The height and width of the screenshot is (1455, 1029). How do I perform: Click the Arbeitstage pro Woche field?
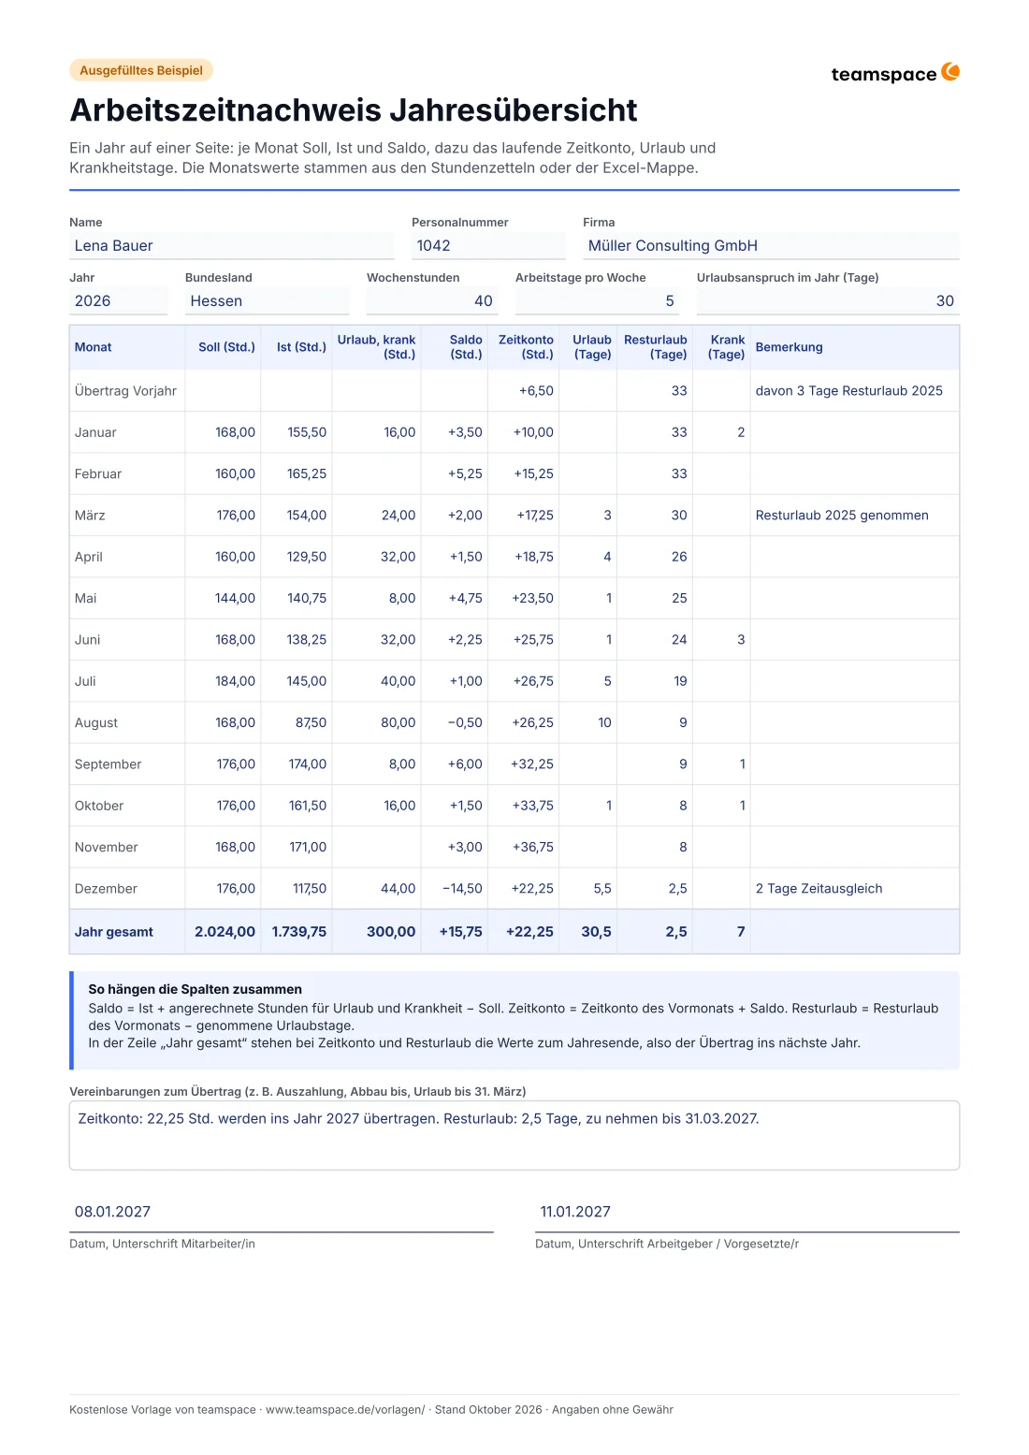[x=598, y=301]
